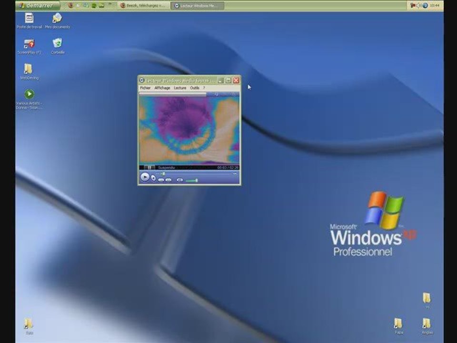The image size is (457, 343).
Task: Open the Fichier menu
Action: click(x=145, y=88)
